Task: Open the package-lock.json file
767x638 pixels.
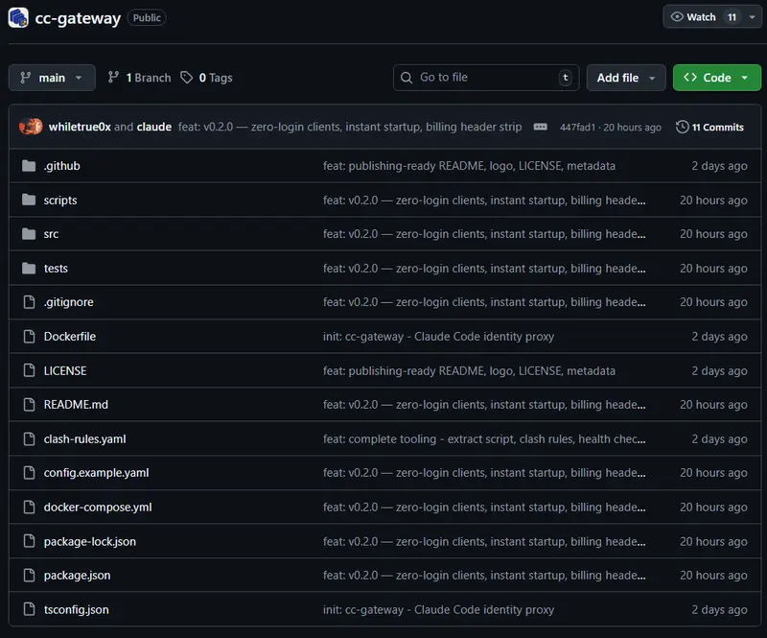Action: coord(90,541)
